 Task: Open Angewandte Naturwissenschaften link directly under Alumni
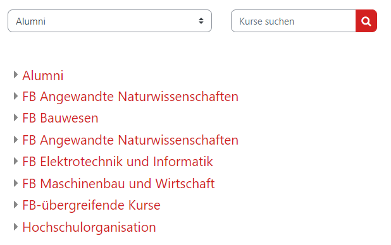point(130,97)
